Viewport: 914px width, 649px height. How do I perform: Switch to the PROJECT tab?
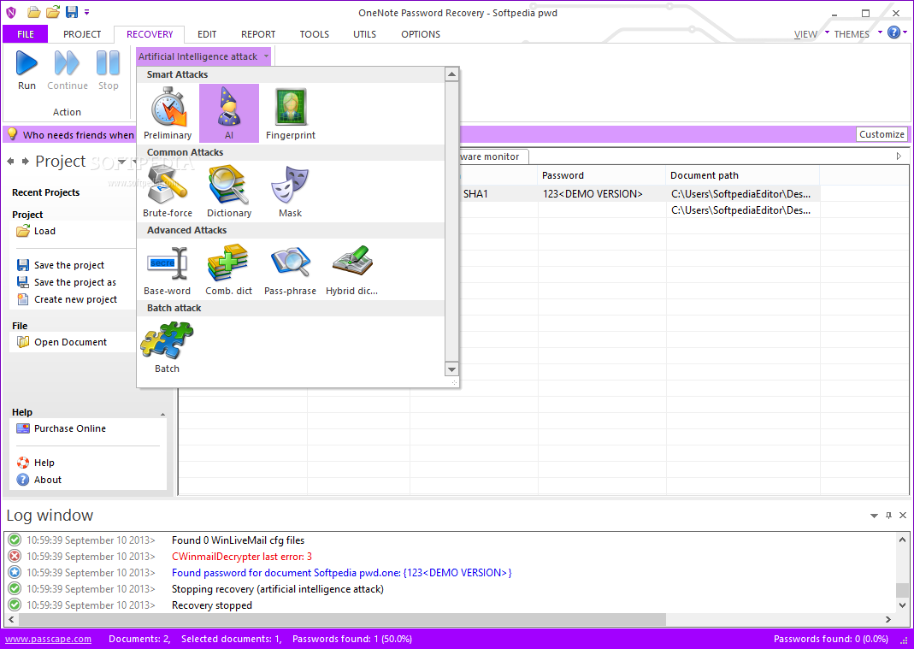pos(82,34)
